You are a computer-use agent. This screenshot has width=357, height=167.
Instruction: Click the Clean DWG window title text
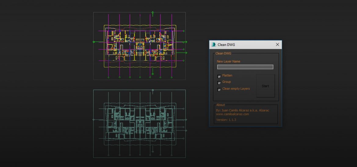coord(226,45)
